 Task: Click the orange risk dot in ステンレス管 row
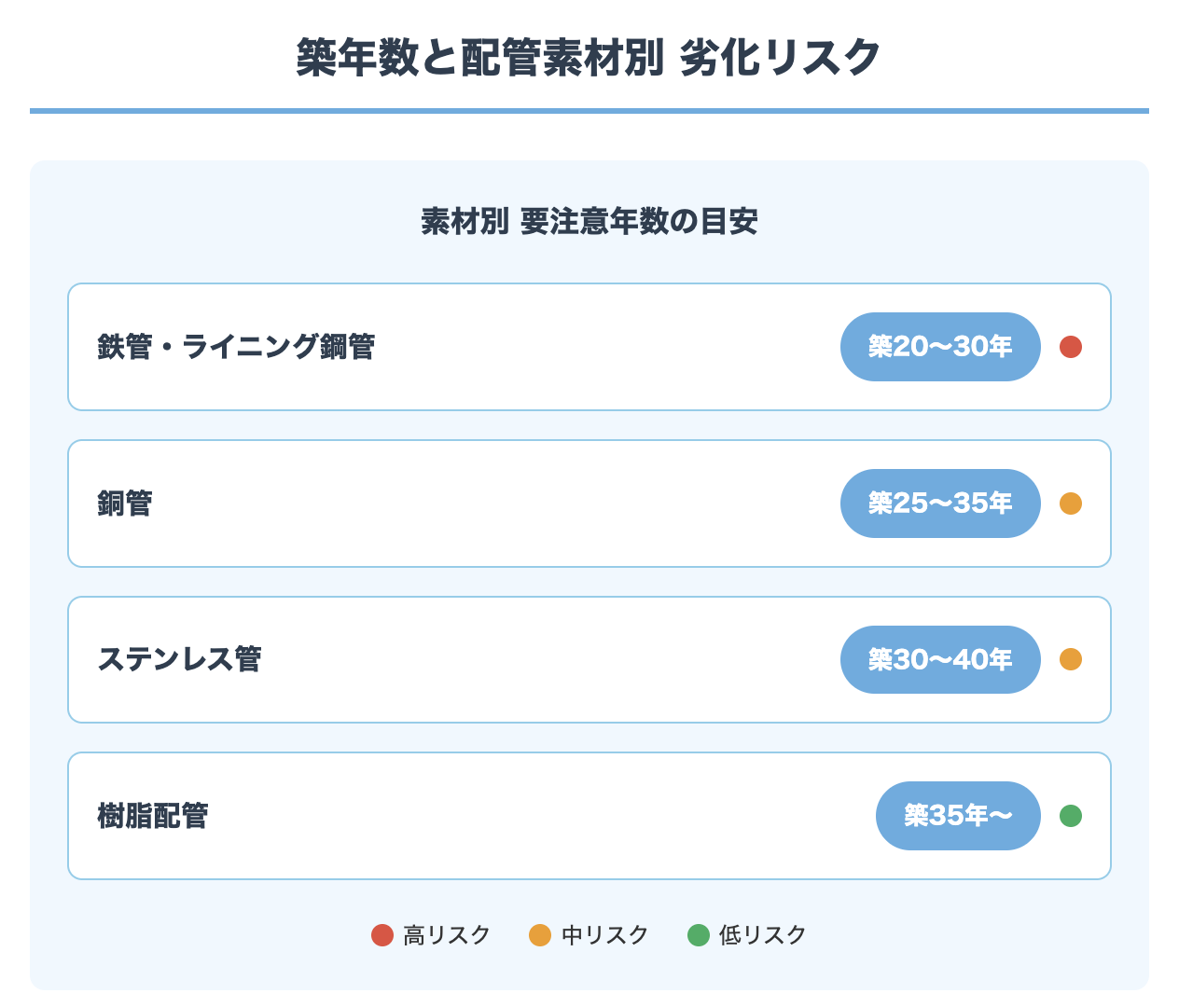[x=1071, y=659]
